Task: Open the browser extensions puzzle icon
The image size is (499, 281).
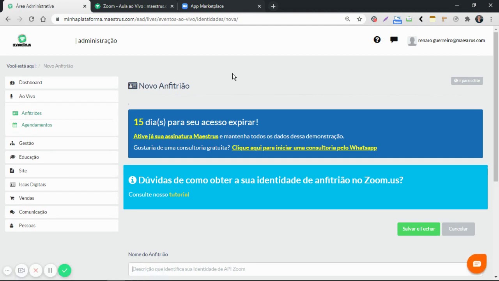Action: [x=467, y=19]
